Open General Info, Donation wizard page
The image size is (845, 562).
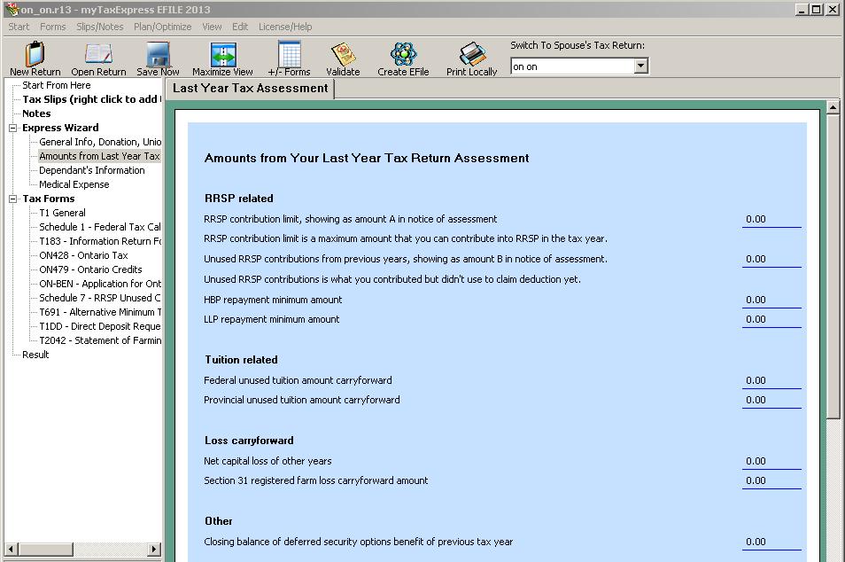(100, 142)
